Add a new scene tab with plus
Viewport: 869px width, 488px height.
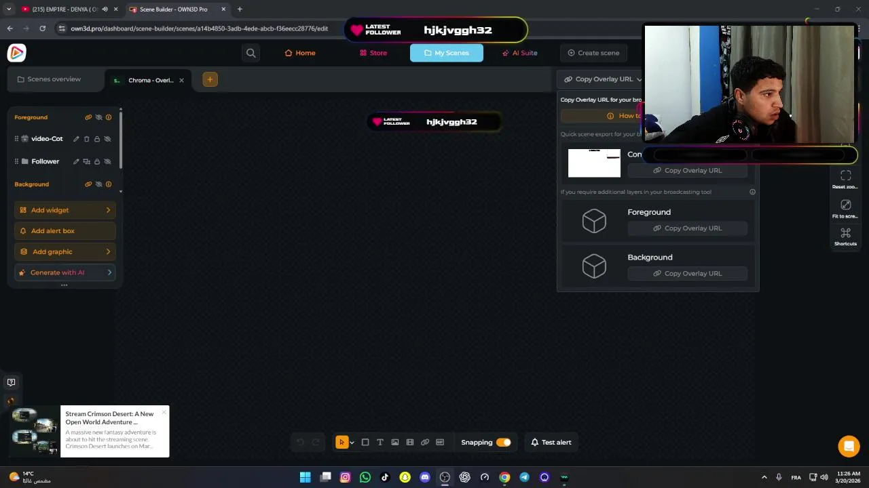coord(210,79)
